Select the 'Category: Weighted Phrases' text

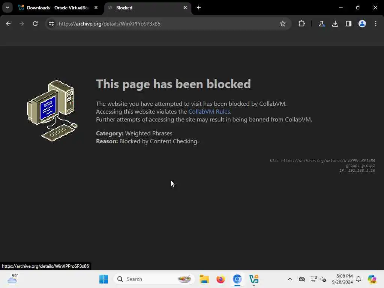(134, 133)
